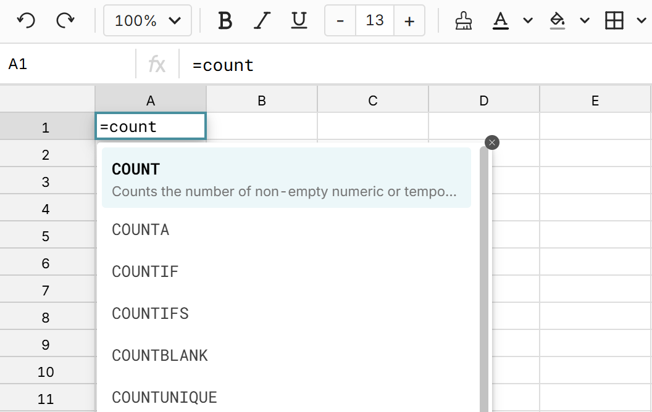Click the fx insert function icon
The height and width of the screenshot is (412, 652).
(x=158, y=65)
